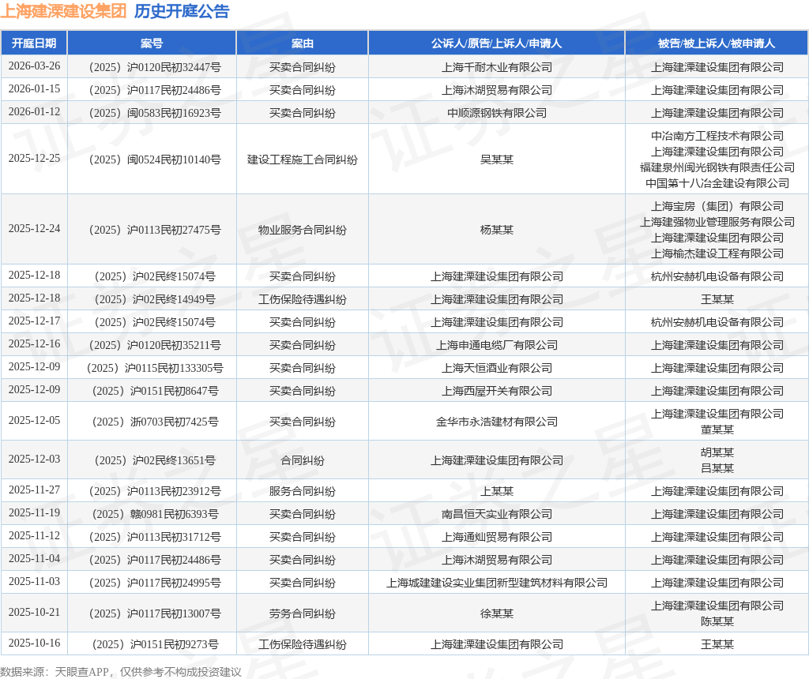Click defendant 吕某某

click(x=717, y=468)
